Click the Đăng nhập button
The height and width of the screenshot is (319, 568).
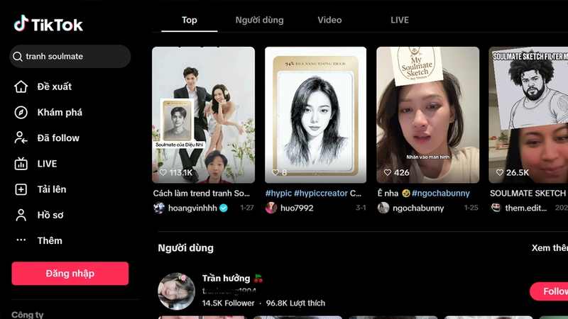70,274
